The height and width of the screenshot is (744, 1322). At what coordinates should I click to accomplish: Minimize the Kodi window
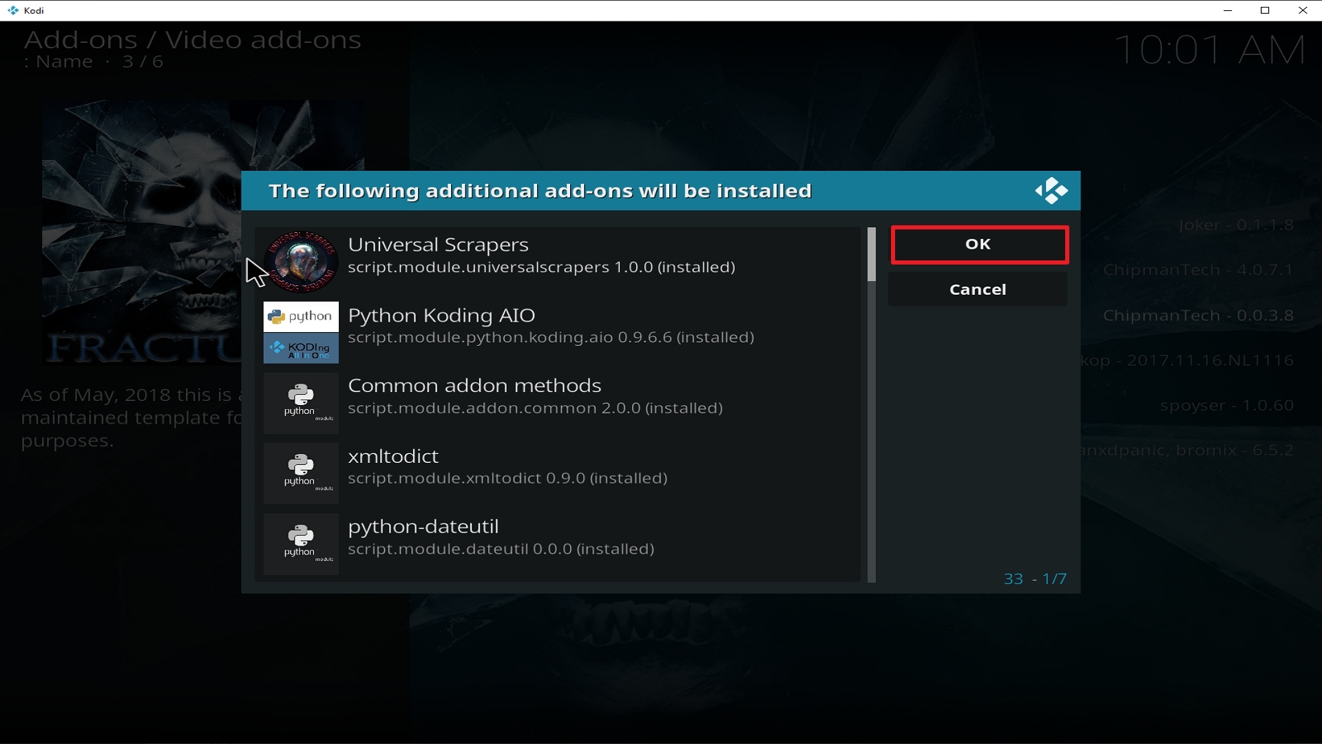1227,10
